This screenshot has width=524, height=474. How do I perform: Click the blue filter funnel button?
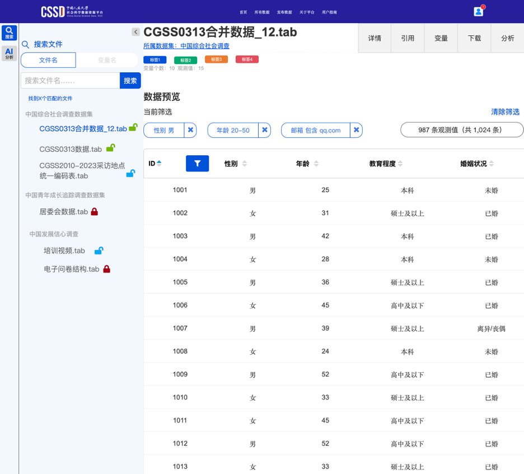coord(197,163)
